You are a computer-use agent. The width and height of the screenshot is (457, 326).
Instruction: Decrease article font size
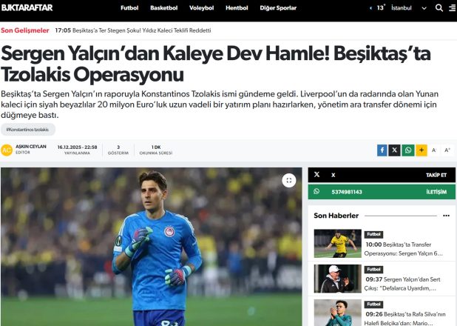(434, 150)
